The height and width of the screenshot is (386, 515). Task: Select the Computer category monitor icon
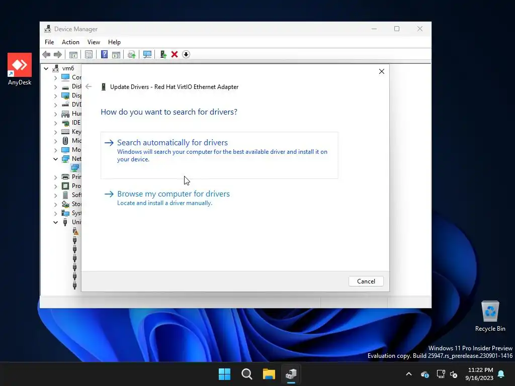(x=66, y=77)
